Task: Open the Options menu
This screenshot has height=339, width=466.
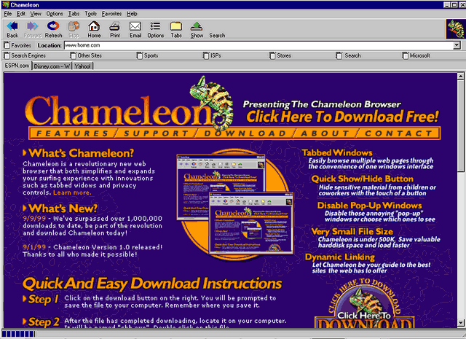Action: [55, 14]
